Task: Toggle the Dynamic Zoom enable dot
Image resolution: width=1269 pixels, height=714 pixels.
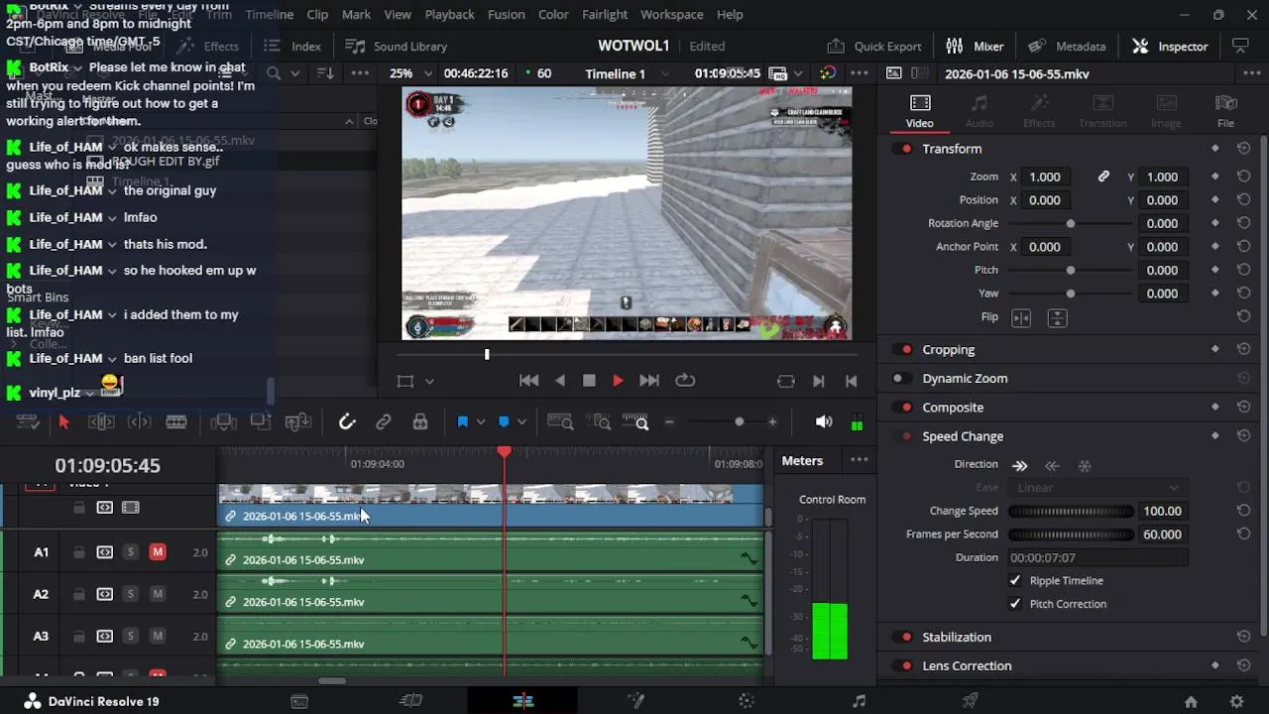Action: coord(899,379)
